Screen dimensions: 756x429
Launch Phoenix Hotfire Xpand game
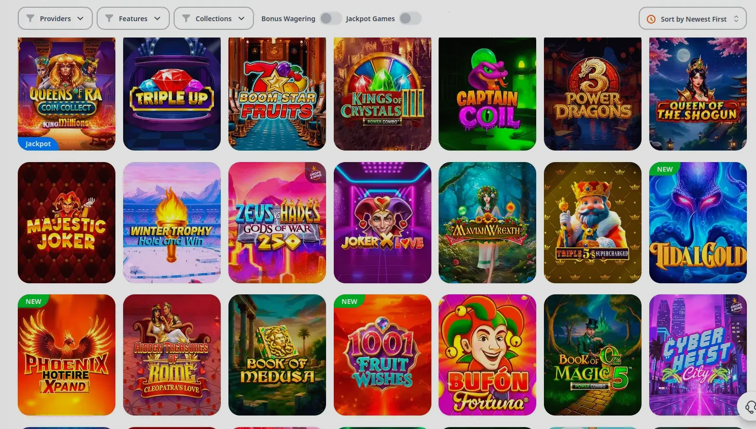pos(66,355)
